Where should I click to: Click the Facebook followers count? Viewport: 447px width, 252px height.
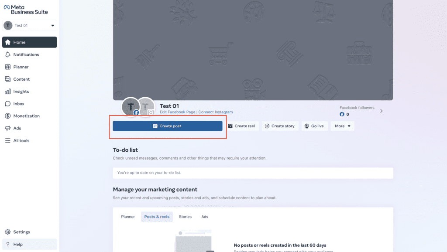[x=347, y=114]
